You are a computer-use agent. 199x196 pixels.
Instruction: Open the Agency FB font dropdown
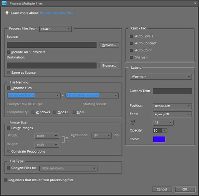tap(172, 114)
